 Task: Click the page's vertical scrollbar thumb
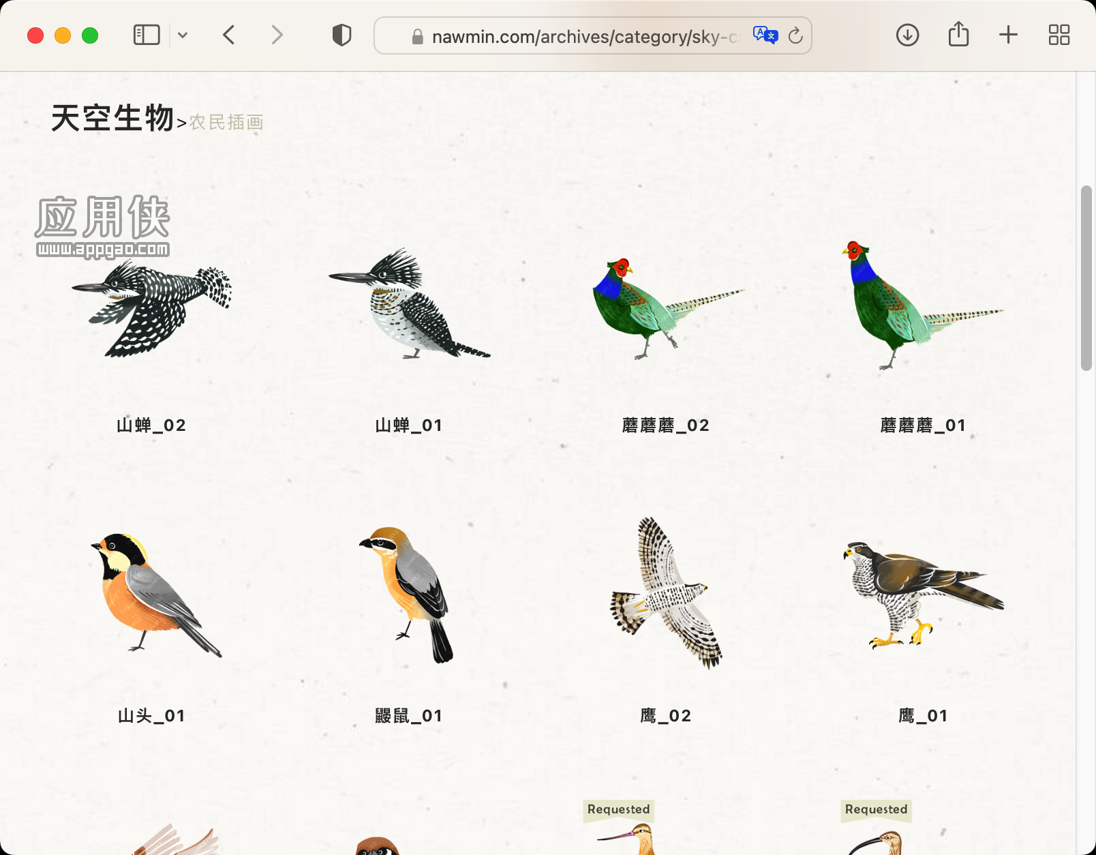(1086, 278)
